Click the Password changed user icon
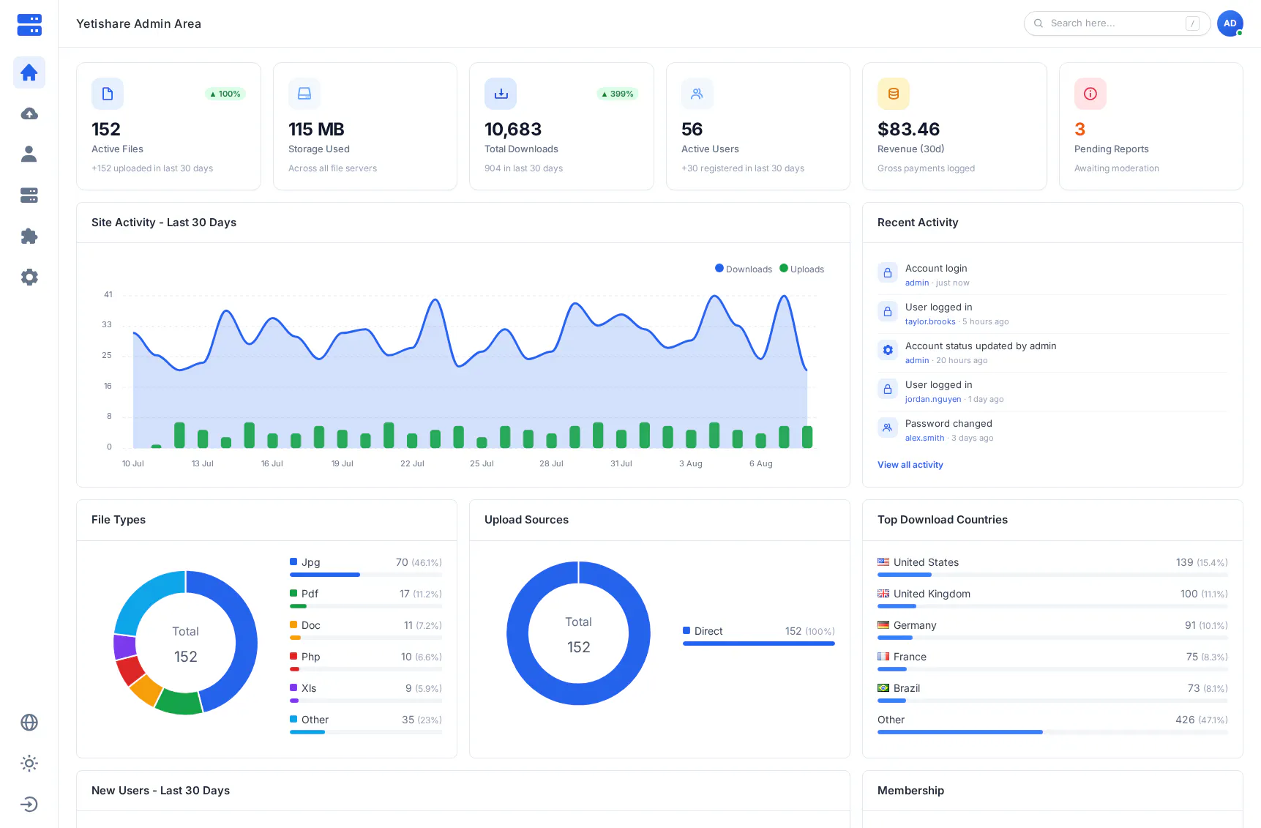Viewport: 1261px width, 828px height. pos(888,428)
